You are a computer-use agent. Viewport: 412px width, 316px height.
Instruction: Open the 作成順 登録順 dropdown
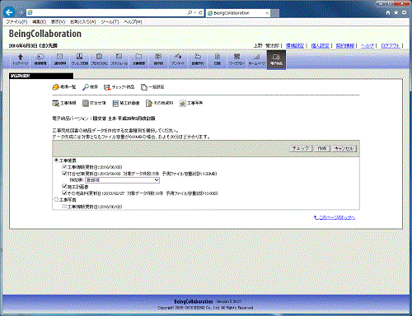point(123,180)
